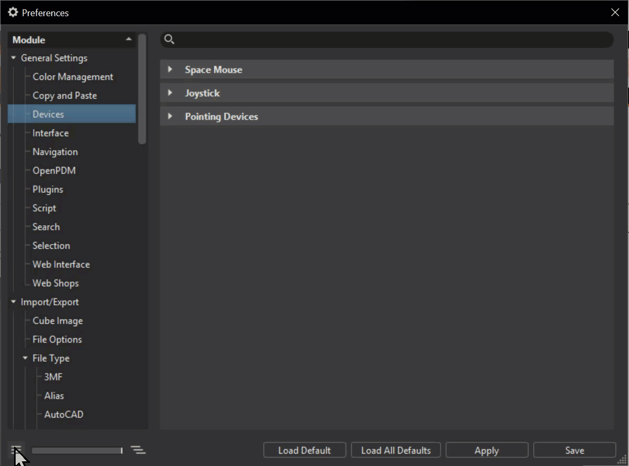Collapse the File Type tree node
The image size is (629, 466).
click(x=25, y=358)
